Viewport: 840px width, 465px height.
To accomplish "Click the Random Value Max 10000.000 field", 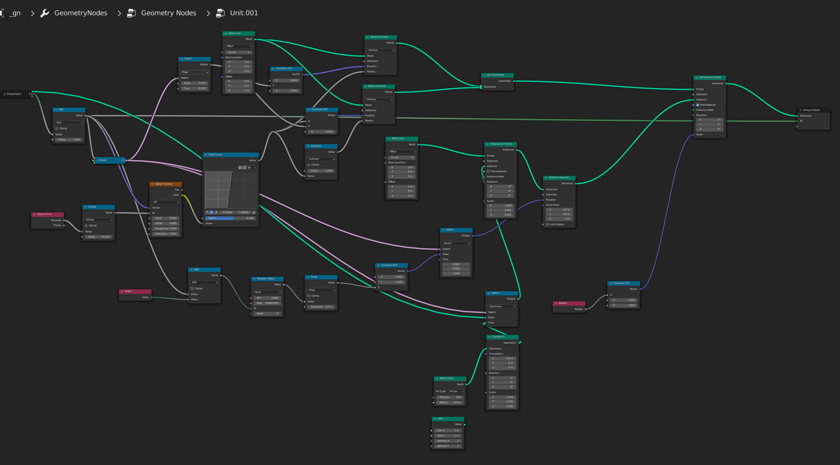I will 267,303.
